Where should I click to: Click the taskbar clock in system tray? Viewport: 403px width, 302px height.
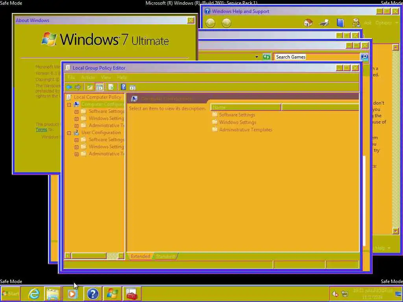click(372, 293)
